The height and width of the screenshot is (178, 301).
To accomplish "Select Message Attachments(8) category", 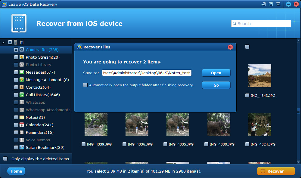I will 47,80.
